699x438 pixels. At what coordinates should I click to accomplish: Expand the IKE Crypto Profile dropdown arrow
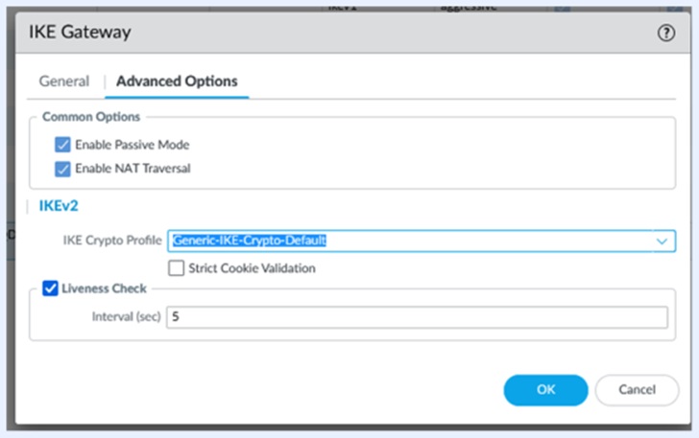click(x=662, y=242)
